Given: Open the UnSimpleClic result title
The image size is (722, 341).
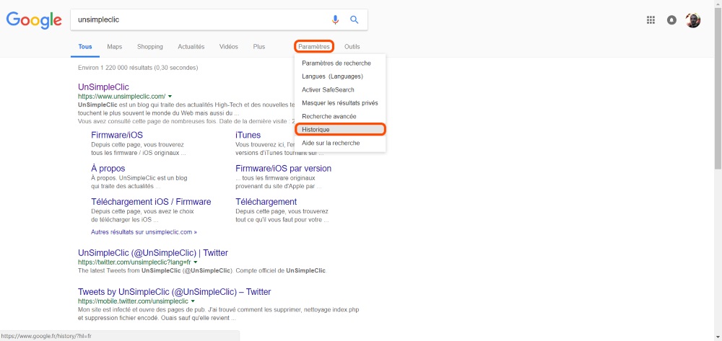Looking at the screenshot, I should pyautogui.click(x=103, y=87).
